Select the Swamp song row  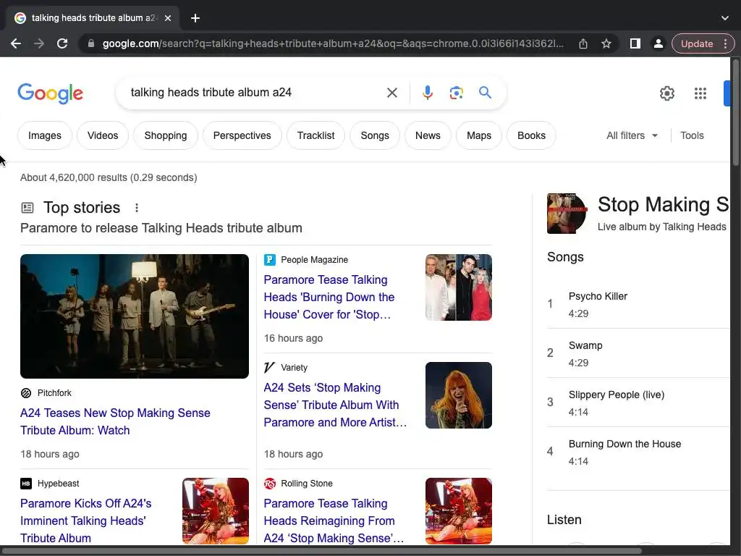click(x=638, y=353)
